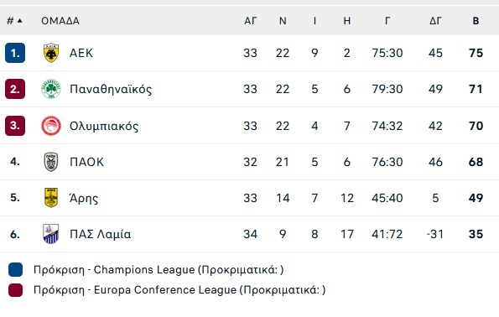
Task: Click the PAOK eagle crest icon
Action: click(51, 162)
